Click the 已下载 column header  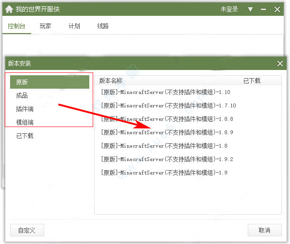(252, 81)
